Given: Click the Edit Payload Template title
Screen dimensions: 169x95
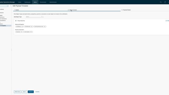Looking at the screenshot, I should point(20,6).
